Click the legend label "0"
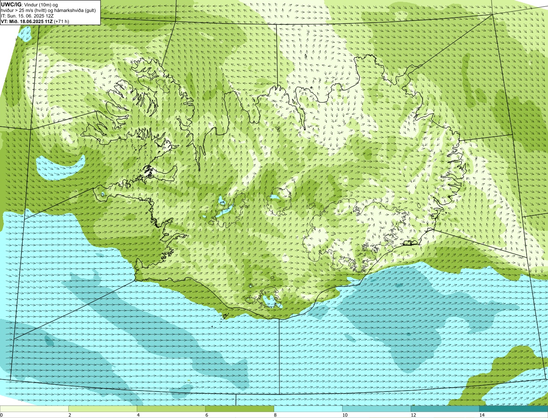 [1, 415]
